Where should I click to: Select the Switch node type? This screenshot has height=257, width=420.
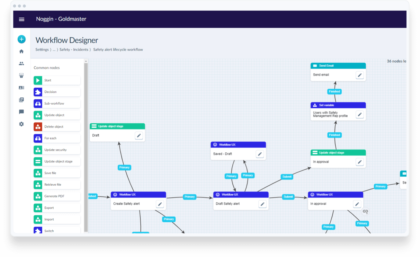click(x=56, y=230)
